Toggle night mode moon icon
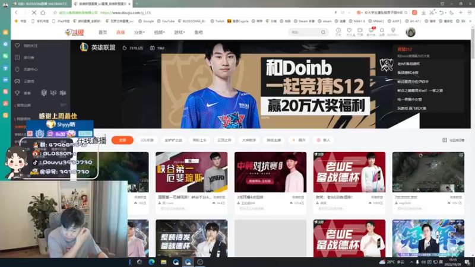The width and height of the screenshot is (475, 267). click(452, 12)
